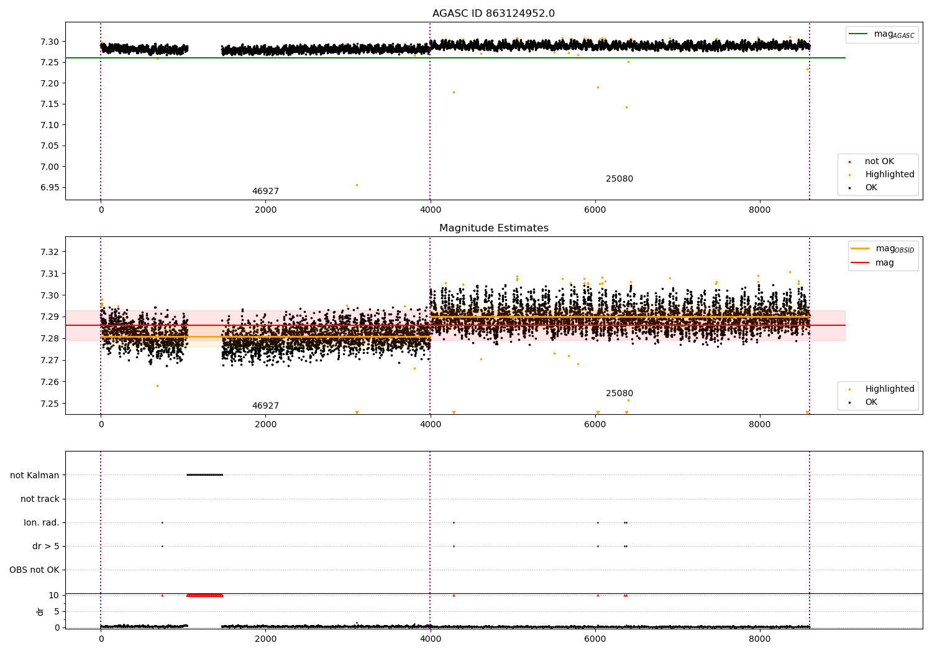Click the title 'AGASC ID 863124952.0'
Image resolution: width=932 pixels, height=653 pixels.
click(x=494, y=14)
